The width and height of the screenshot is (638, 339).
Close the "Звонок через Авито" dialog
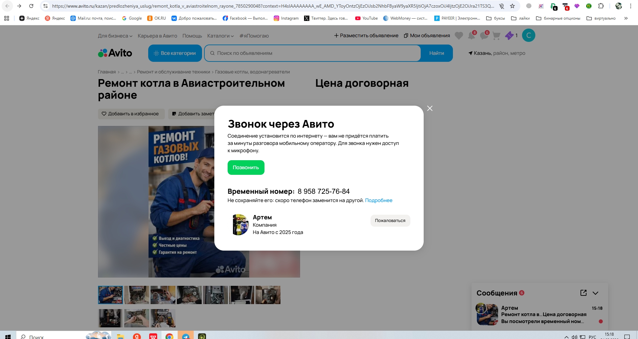click(x=430, y=108)
